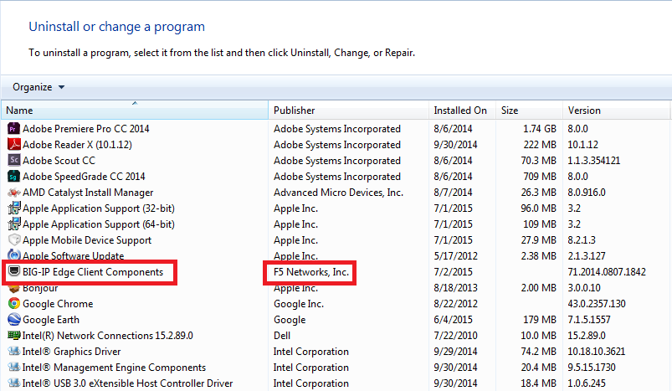Click the Adobe Premiere Pro CC 2014 icon
Viewport: 672px width, 391px height.
pyautogui.click(x=13, y=128)
